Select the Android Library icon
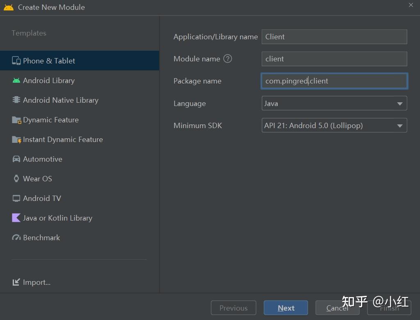Image resolution: width=420 pixels, height=320 pixels. [16, 81]
